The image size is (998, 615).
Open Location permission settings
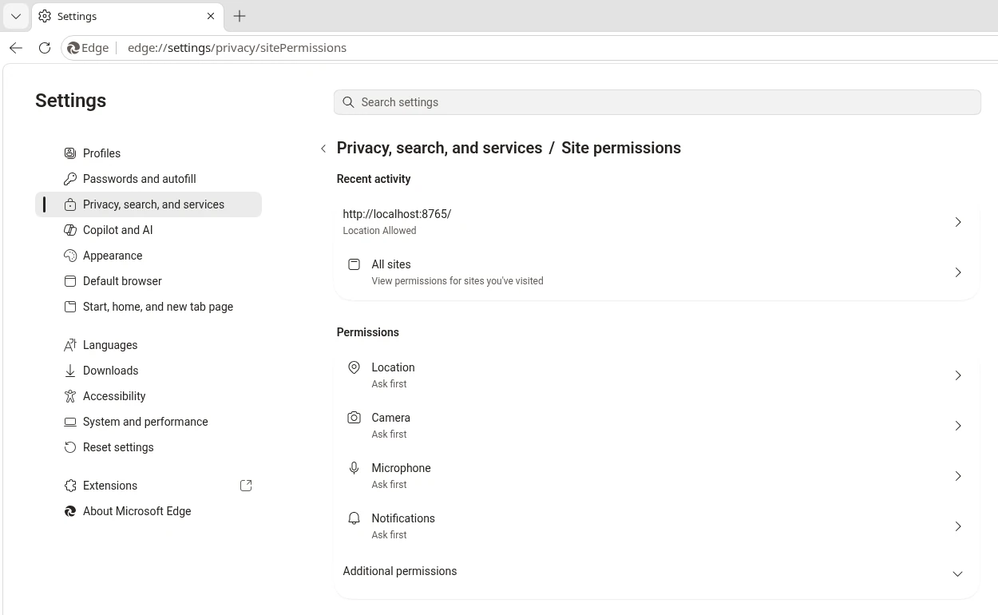tap(656, 375)
